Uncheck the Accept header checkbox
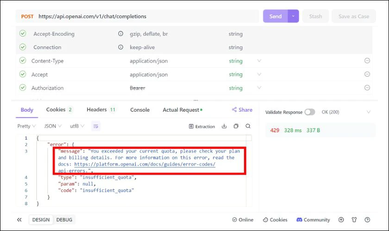 [x=23, y=74]
